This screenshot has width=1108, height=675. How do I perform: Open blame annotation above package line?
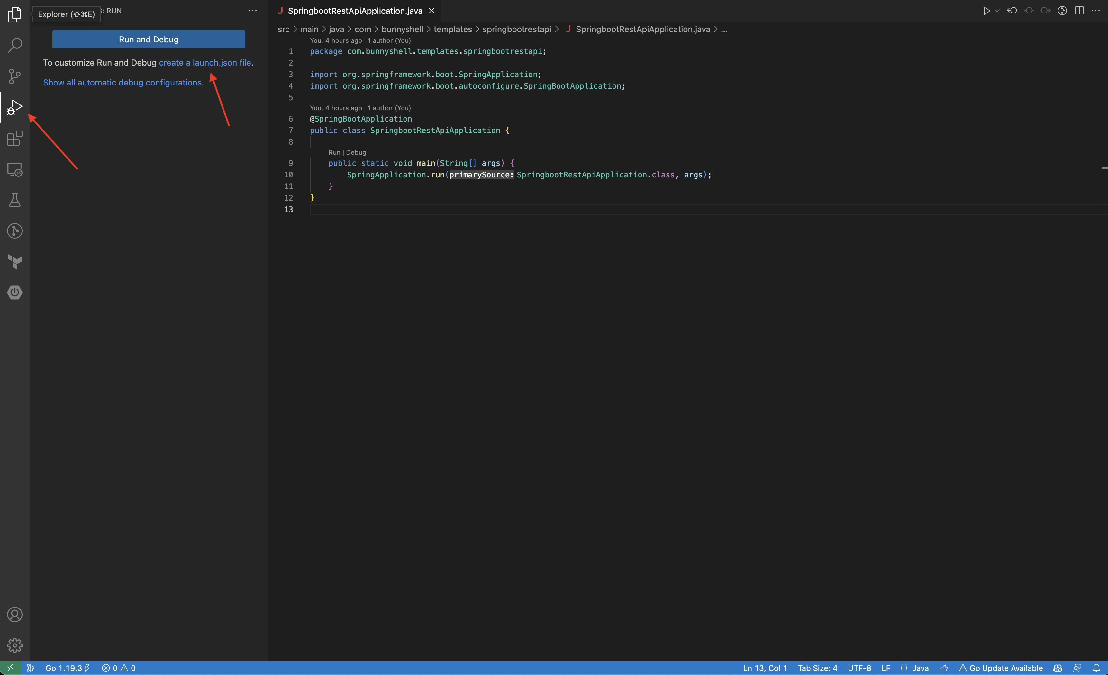[x=360, y=40]
